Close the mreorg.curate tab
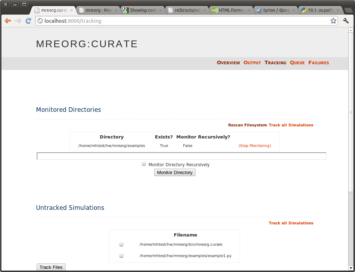355x272 pixels. tap(72, 10)
